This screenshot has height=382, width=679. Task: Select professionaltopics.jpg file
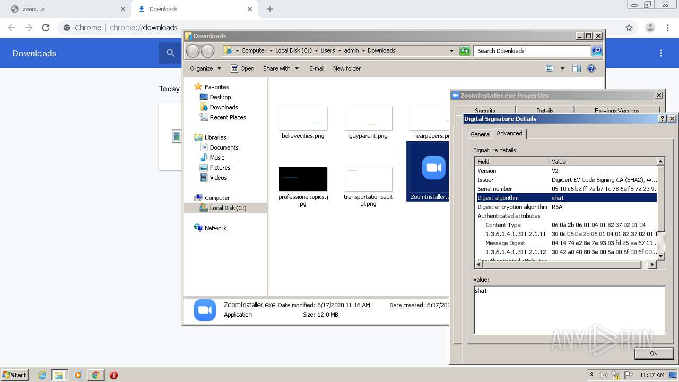point(303,187)
